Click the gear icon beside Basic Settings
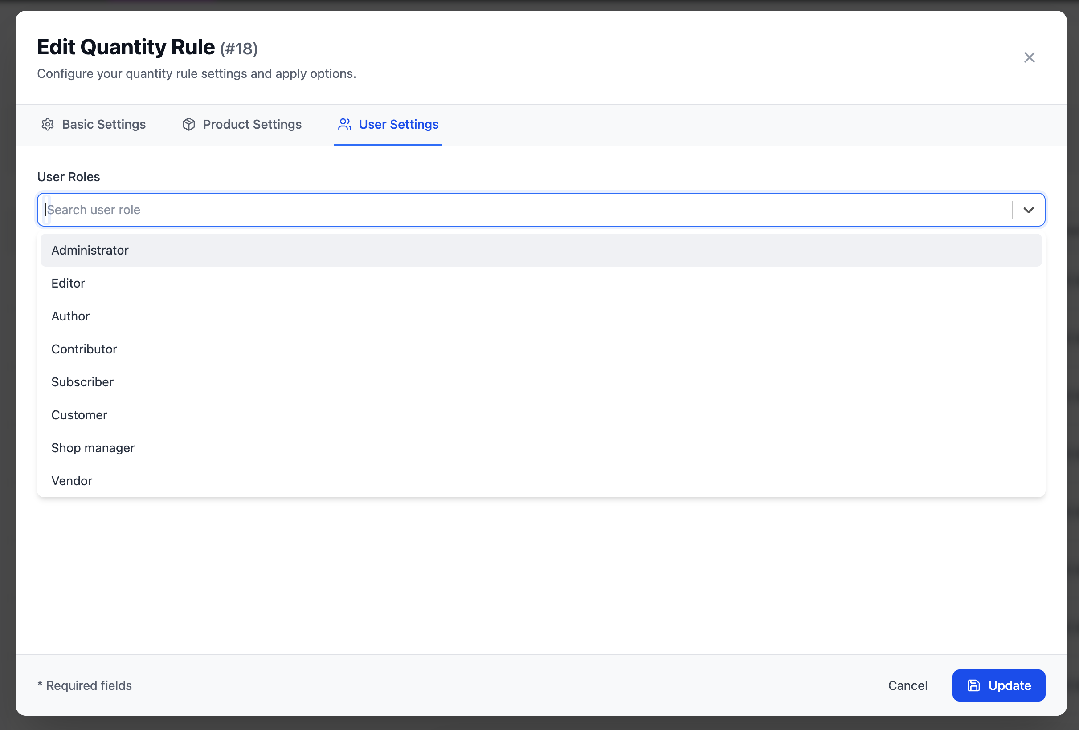Viewport: 1079px width, 730px height. click(x=48, y=124)
